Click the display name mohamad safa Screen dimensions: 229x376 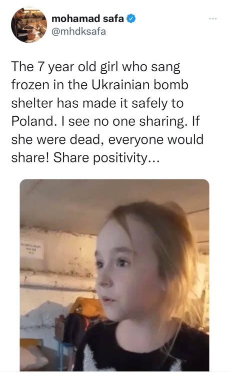point(87,19)
